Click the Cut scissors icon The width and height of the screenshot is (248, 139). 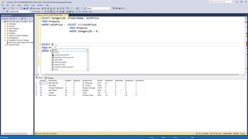tap(58, 8)
